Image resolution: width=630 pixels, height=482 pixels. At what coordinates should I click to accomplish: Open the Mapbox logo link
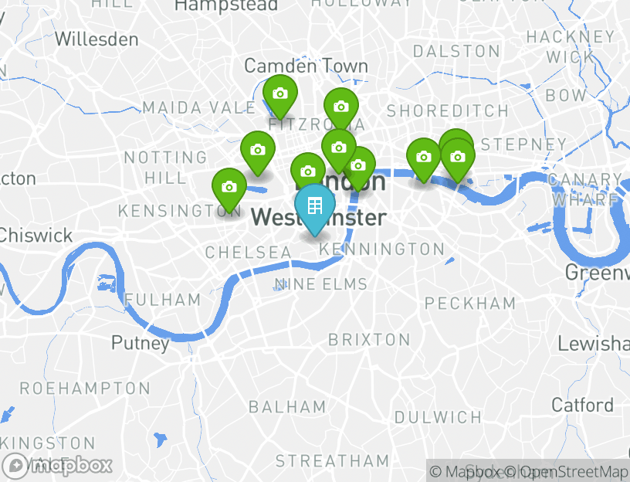tap(57, 466)
